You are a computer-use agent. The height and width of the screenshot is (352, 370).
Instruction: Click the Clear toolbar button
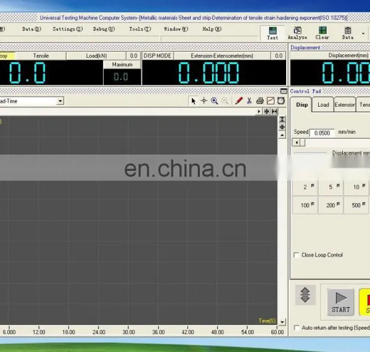pyautogui.click(x=323, y=33)
